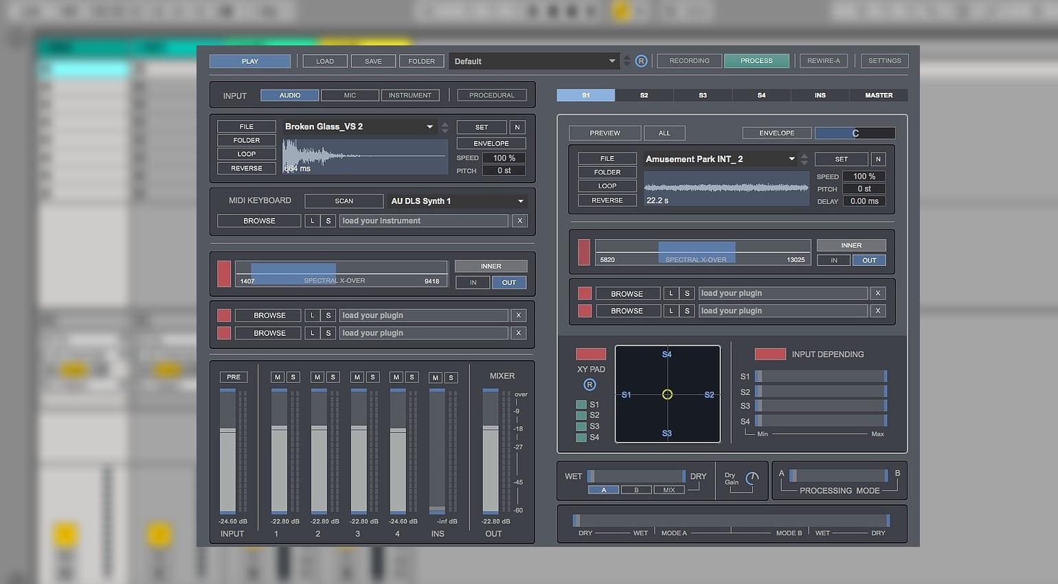Image resolution: width=1058 pixels, height=584 pixels.
Task: Enable the XY PAD red toggle
Action: pos(591,354)
